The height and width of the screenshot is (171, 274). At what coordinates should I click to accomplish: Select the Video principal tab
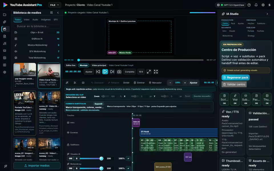point(99,65)
